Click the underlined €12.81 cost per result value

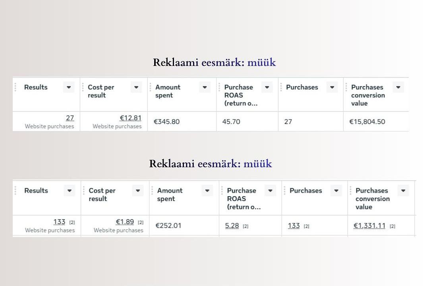tap(130, 118)
